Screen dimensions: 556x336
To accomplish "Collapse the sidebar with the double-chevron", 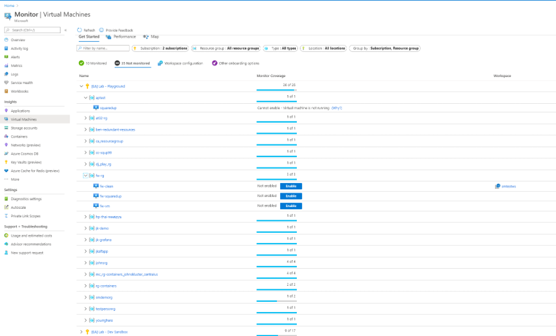I will point(66,30).
